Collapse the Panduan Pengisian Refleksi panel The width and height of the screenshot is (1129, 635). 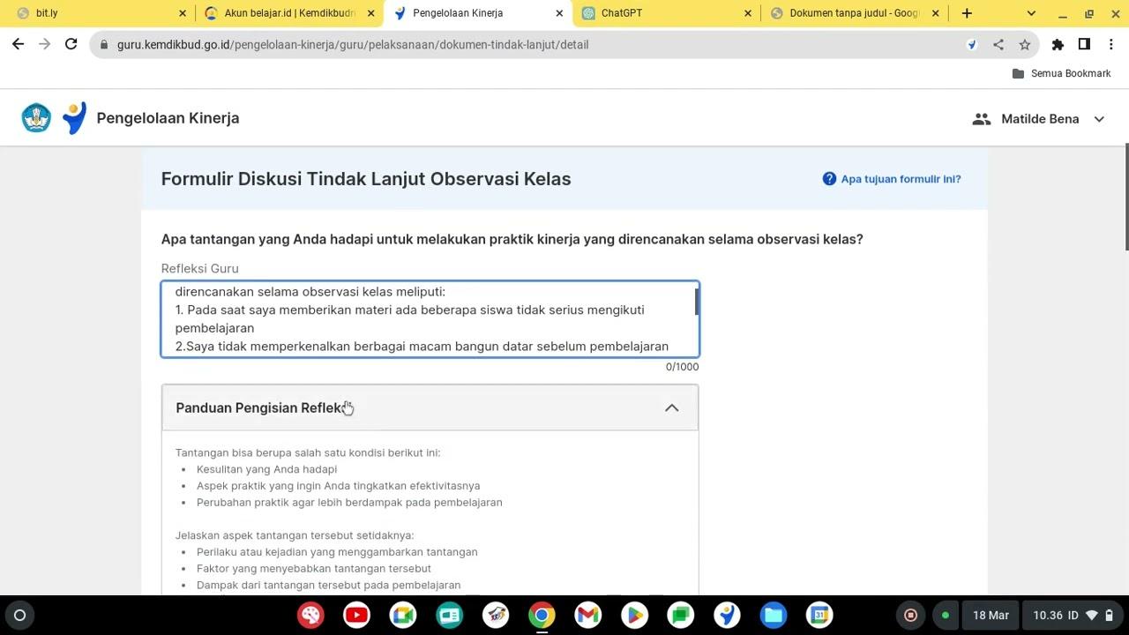point(671,407)
